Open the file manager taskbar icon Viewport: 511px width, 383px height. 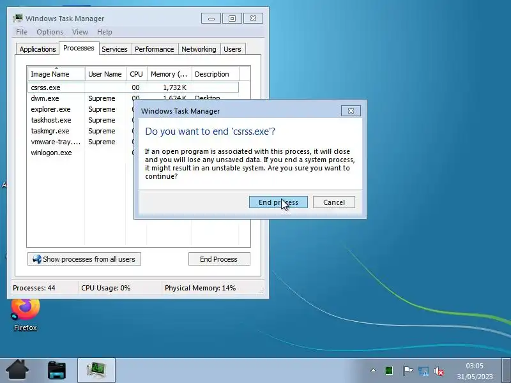coord(57,370)
